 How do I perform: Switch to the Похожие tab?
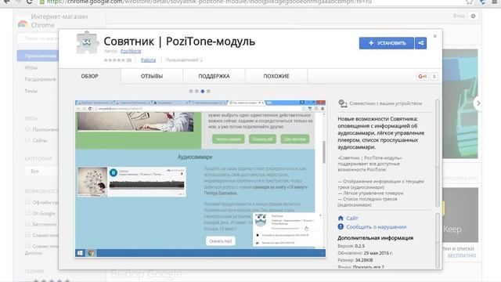point(276,76)
